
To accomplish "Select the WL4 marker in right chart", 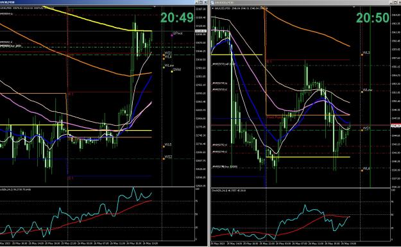I will (x=362, y=170).
